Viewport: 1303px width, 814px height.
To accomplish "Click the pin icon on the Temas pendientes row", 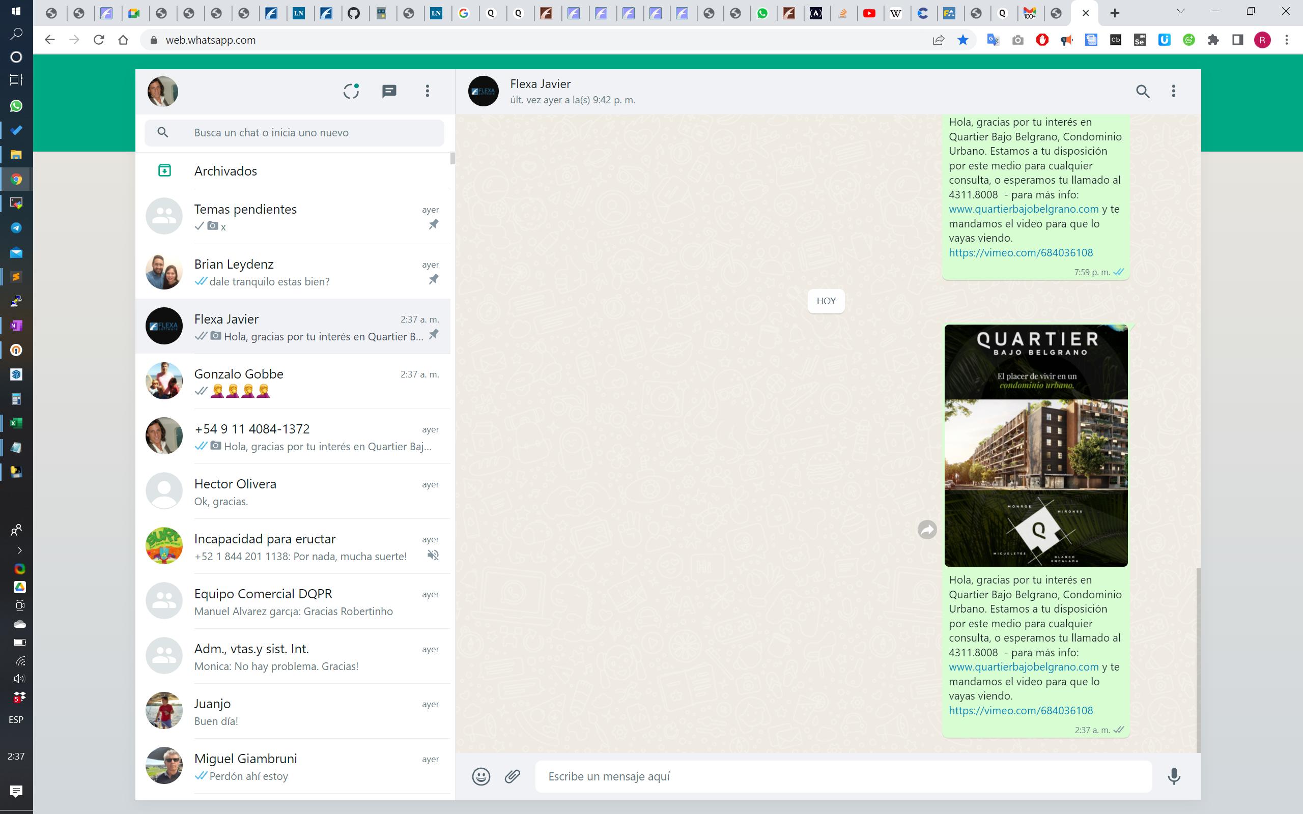I will pos(433,224).
